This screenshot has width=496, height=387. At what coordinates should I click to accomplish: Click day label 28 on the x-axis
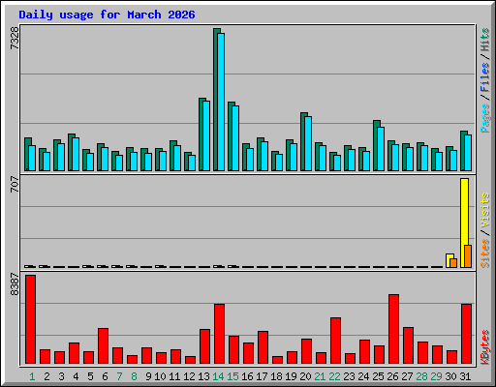421,376
